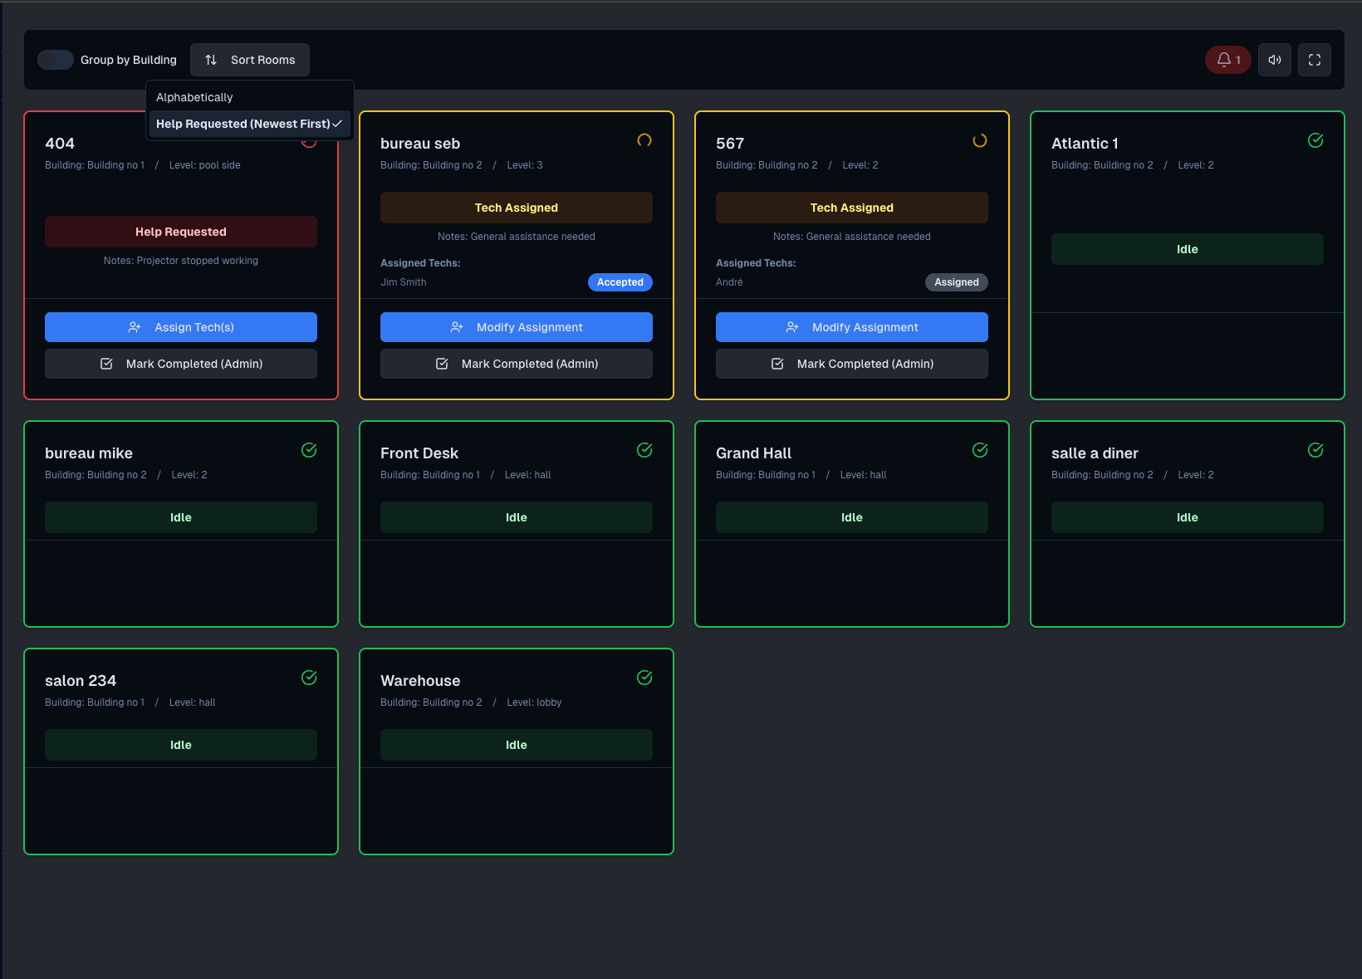Click the green check icon on Warehouse card
The image size is (1362, 979).
click(x=644, y=678)
